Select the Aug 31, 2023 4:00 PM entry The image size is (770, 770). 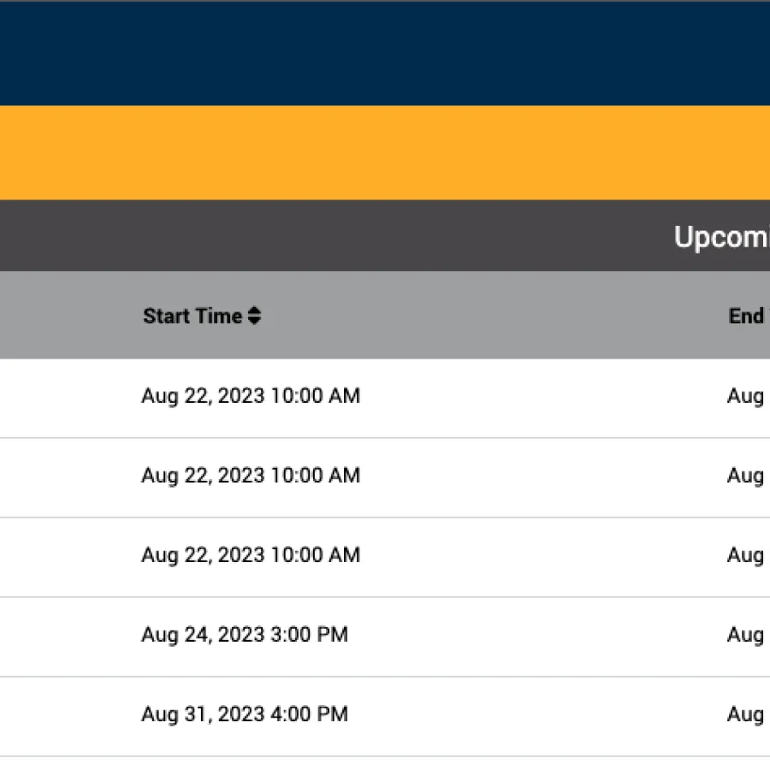[x=245, y=714]
